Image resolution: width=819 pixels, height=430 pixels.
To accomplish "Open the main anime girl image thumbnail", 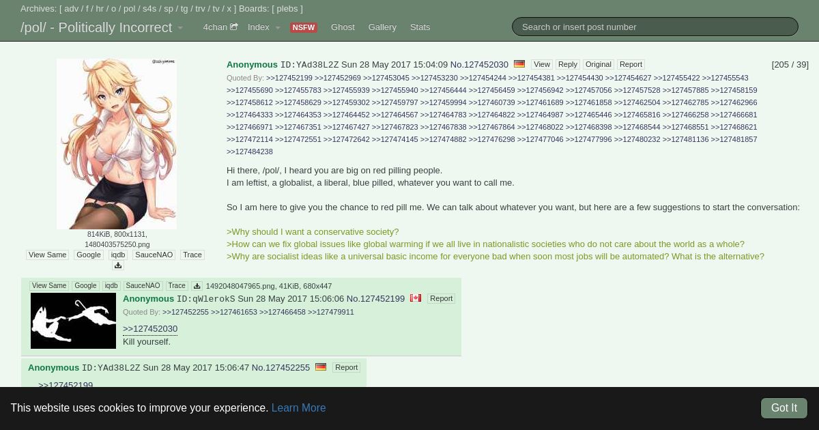I will coord(117,144).
